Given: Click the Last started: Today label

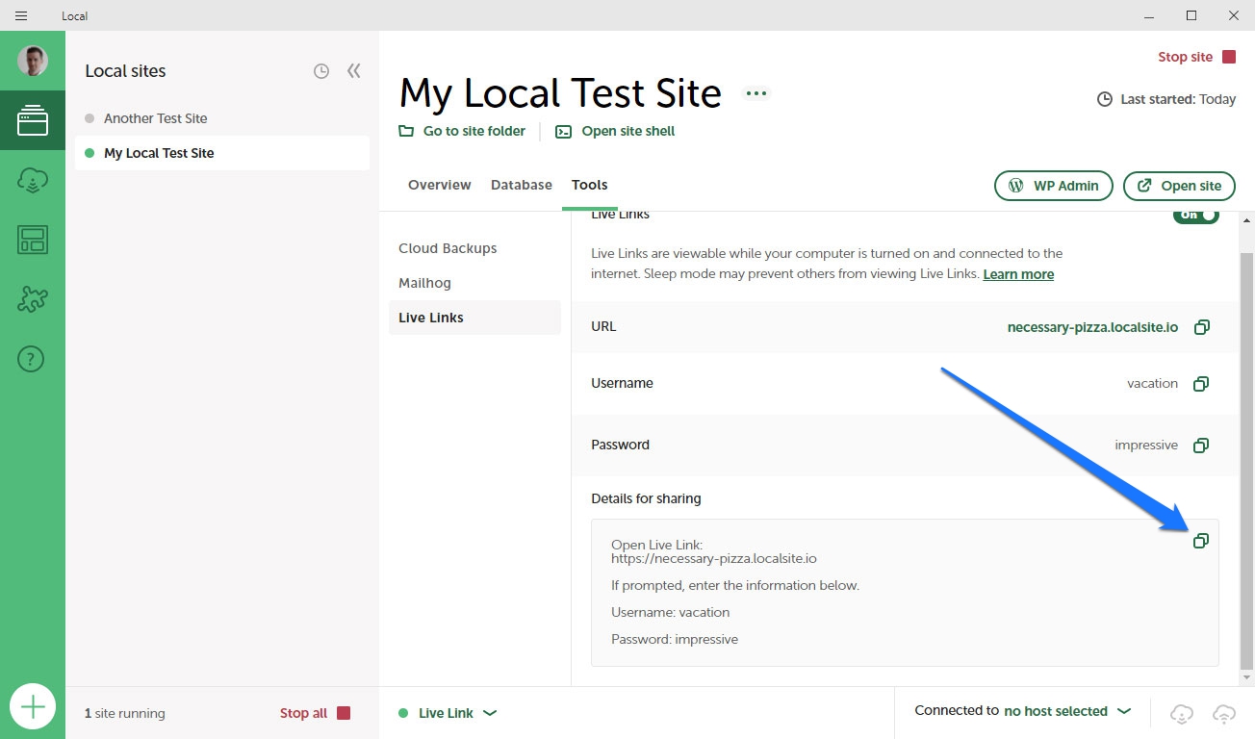Looking at the screenshot, I should coord(1166,99).
